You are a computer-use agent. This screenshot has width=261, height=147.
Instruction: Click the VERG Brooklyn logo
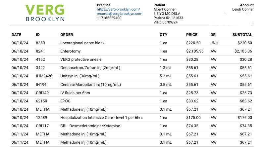(45, 13)
